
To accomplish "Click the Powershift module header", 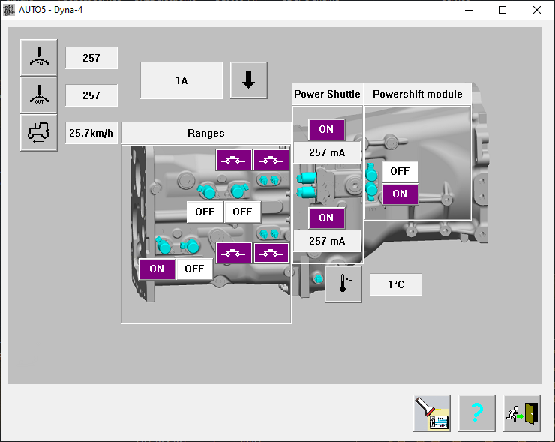I will [x=418, y=94].
